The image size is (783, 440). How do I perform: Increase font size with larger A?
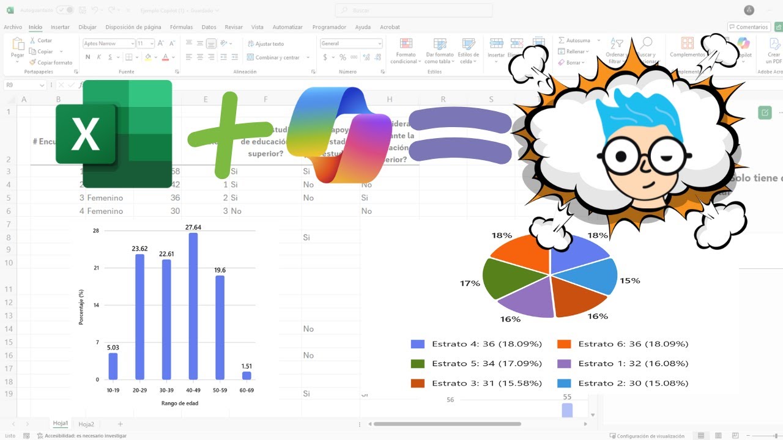coord(160,43)
